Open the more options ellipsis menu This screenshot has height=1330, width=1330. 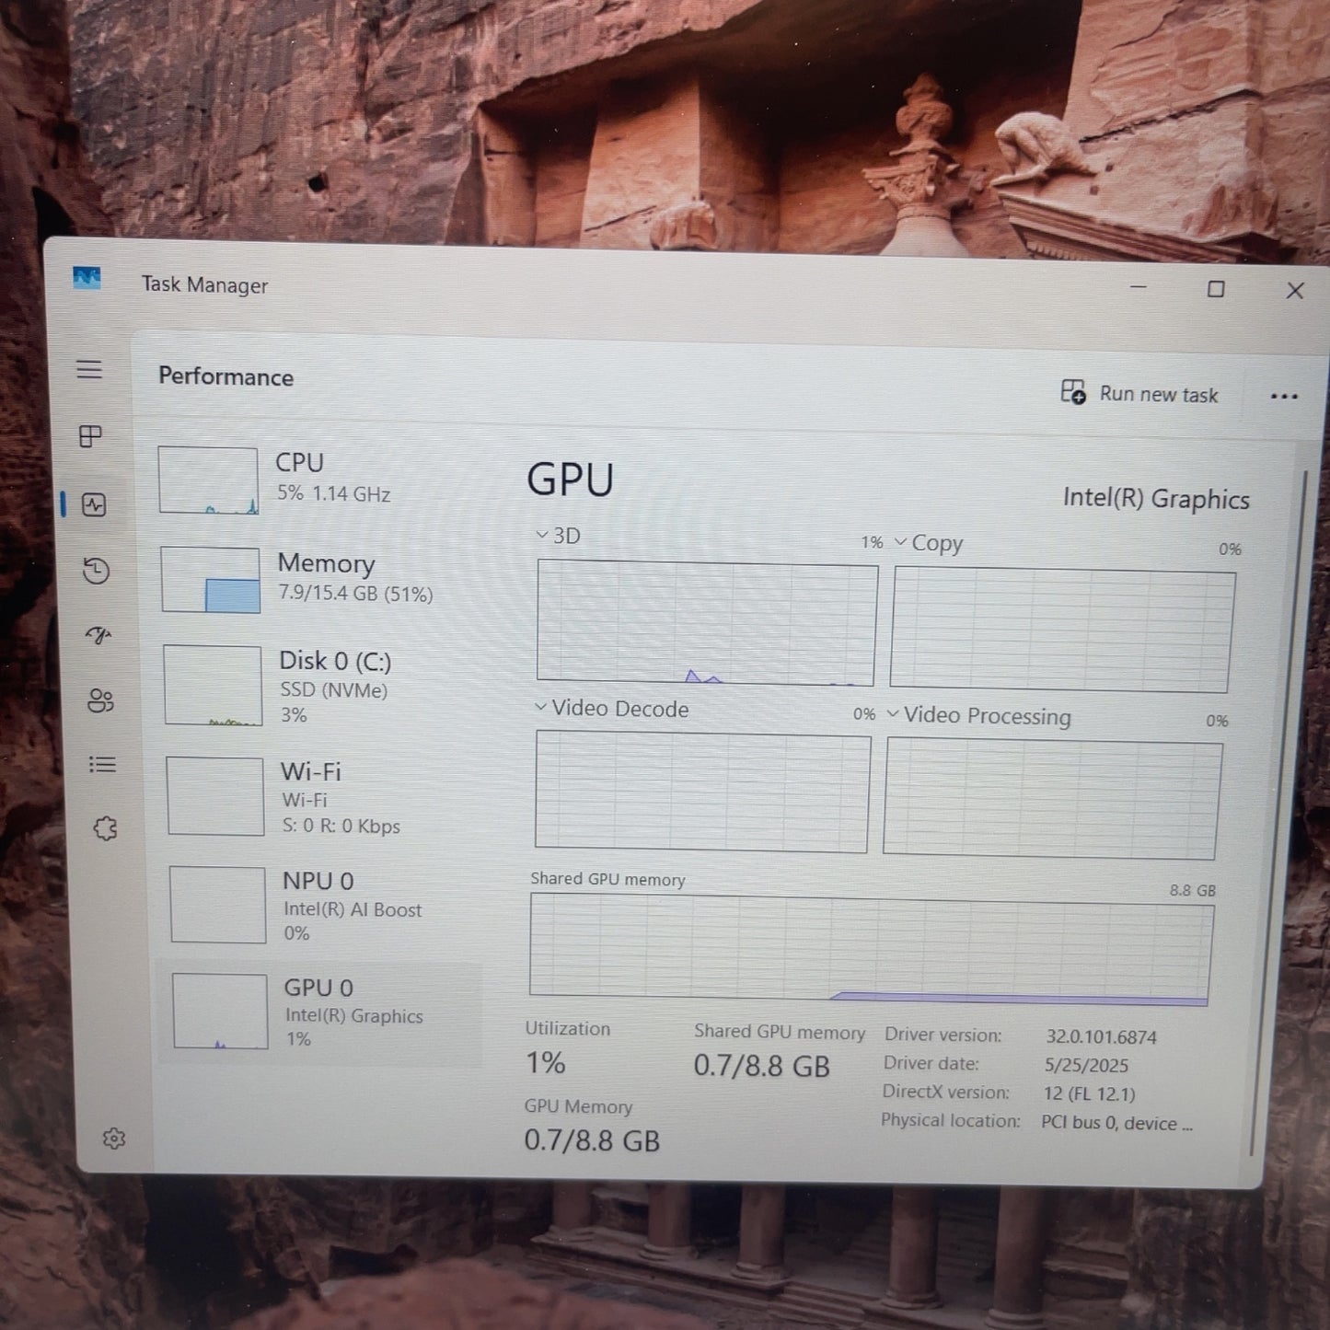coord(1284,396)
